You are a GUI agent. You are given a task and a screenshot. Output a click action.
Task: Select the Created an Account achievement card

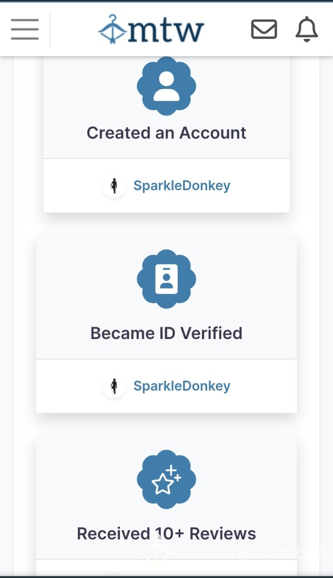tap(167, 134)
